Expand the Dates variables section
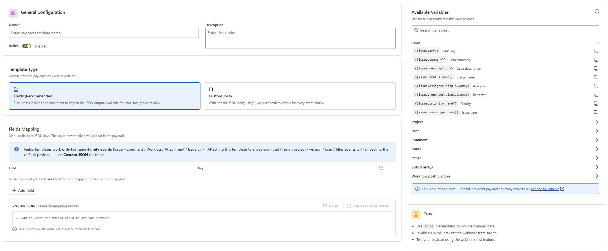 coord(505,149)
